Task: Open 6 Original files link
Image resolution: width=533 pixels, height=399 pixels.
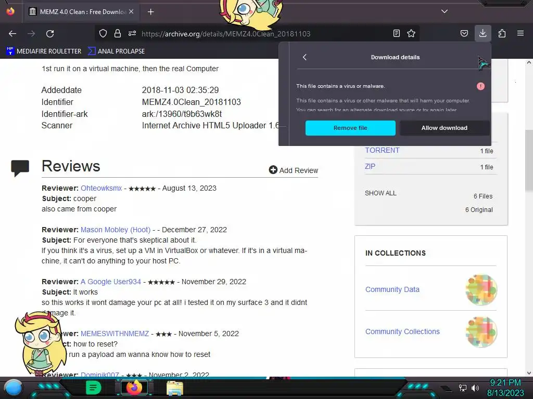Action: [x=479, y=210]
